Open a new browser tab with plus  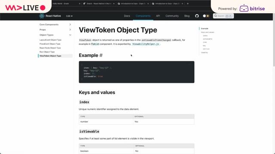click(188, 3)
